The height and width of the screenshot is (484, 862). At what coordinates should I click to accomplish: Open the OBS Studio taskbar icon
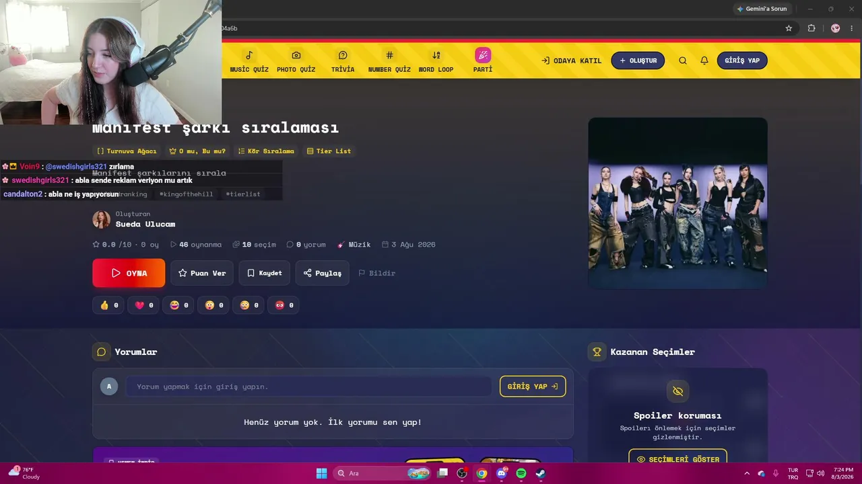click(462, 473)
